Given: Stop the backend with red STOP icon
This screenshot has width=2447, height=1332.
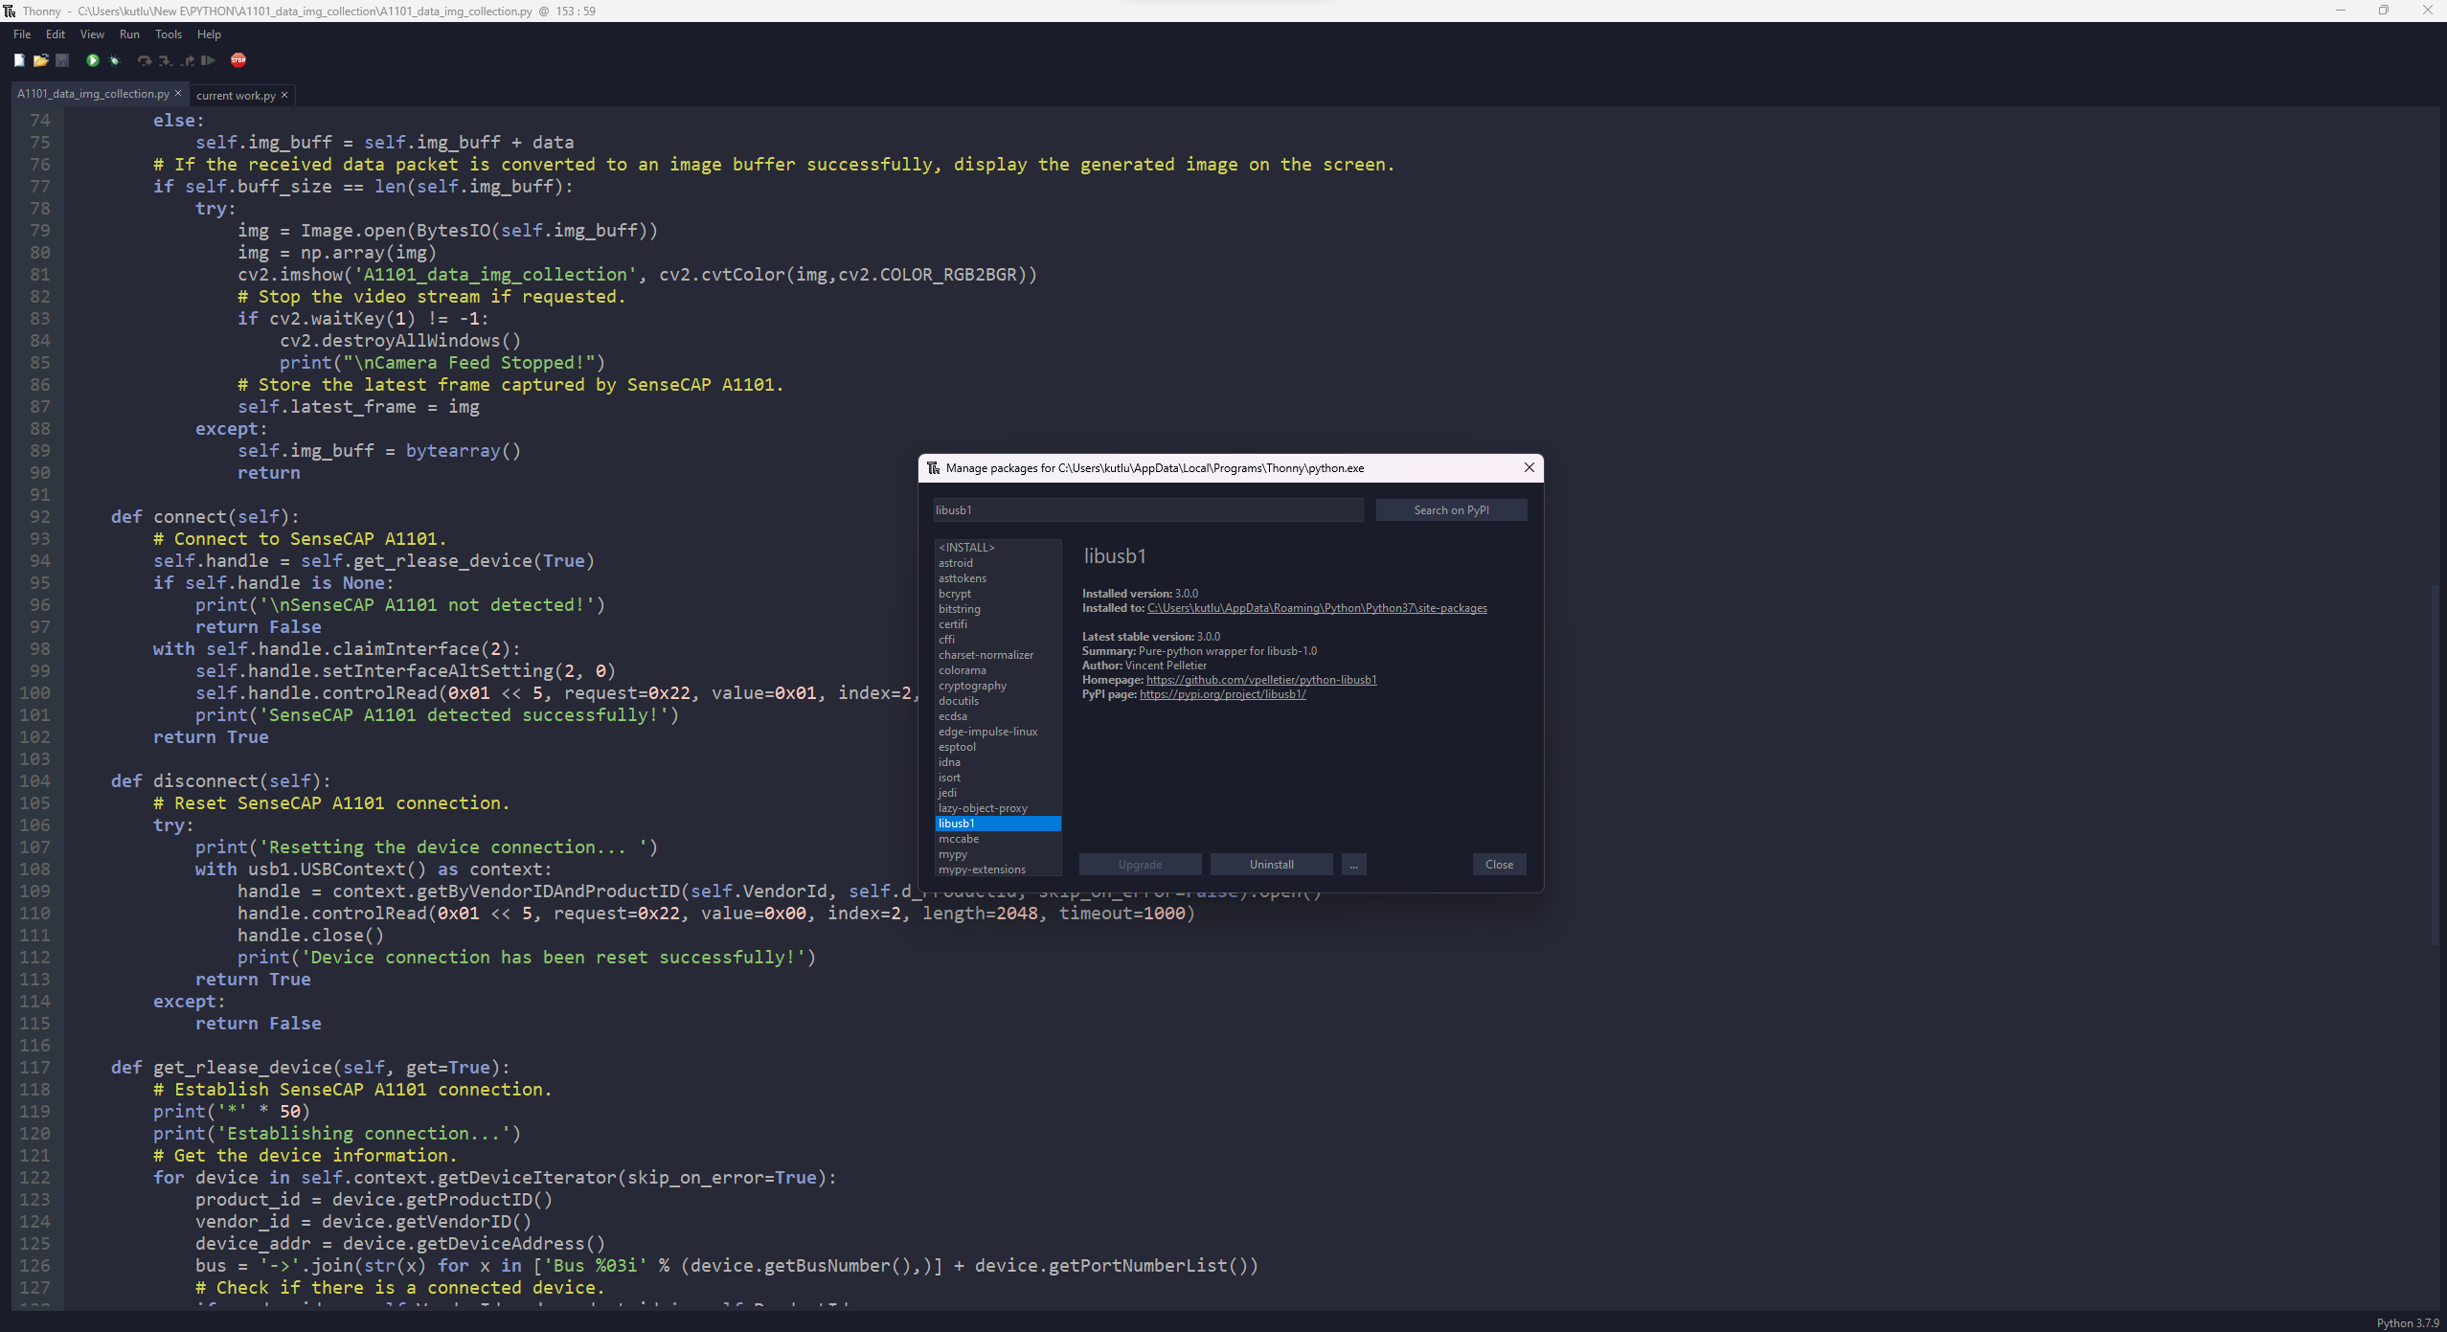Looking at the screenshot, I should tap(238, 60).
